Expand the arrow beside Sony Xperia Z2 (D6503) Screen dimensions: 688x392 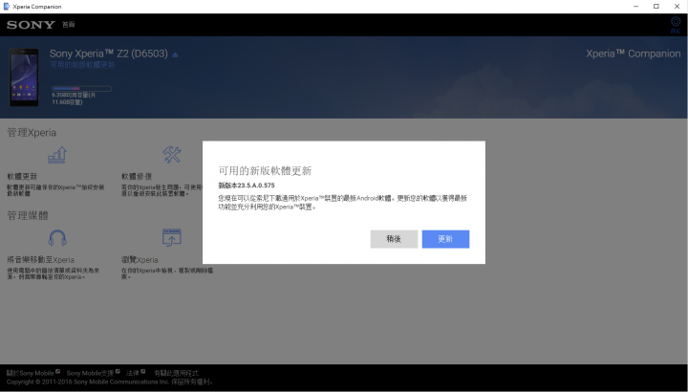175,54
